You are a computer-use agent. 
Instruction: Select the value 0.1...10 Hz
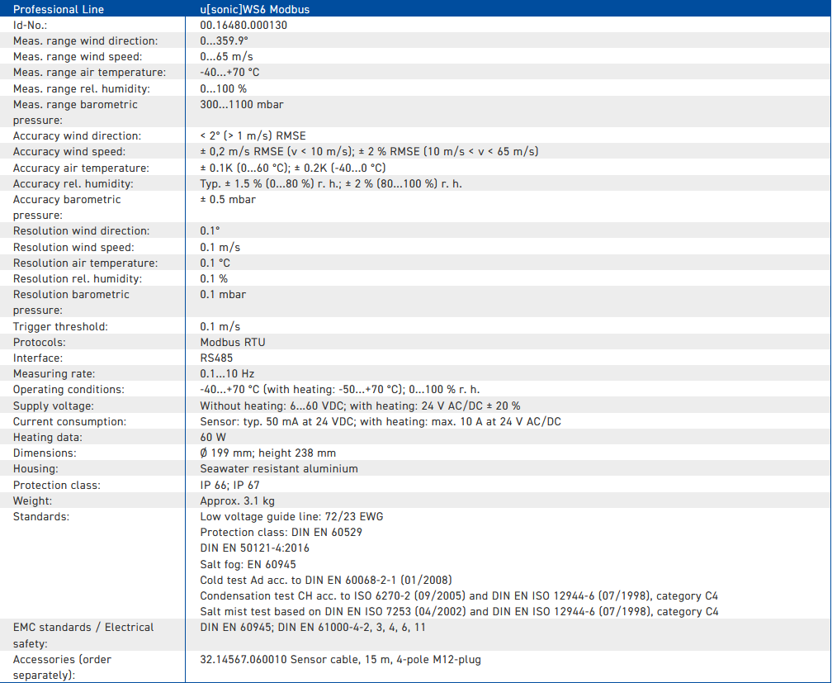(x=227, y=374)
